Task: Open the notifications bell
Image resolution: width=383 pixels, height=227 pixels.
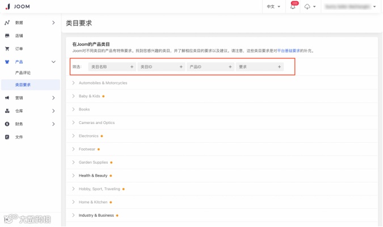Action: coord(293,7)
